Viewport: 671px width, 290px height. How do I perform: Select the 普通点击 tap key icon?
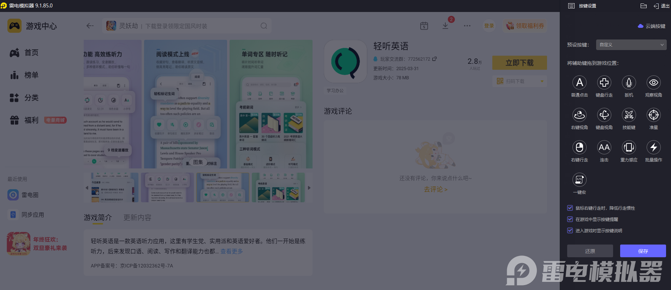click(x=580, y=82)
